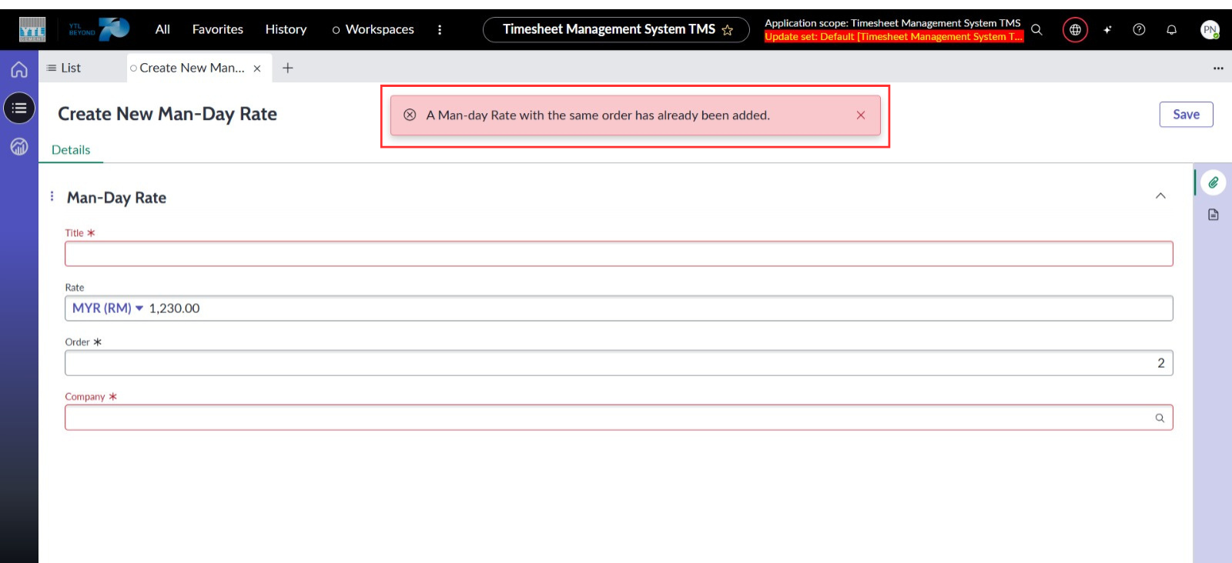The height and width of the screenshot is (563, 1232).
Task: Click the search magnifier in top bar
Action: 1036,30
